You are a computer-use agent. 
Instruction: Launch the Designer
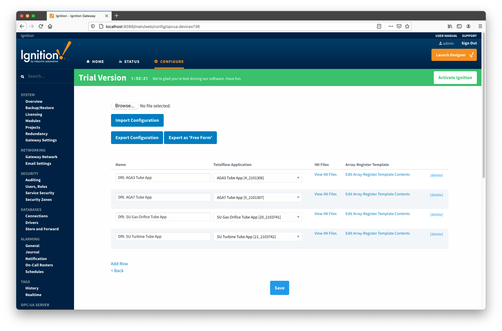click(454, 55)
